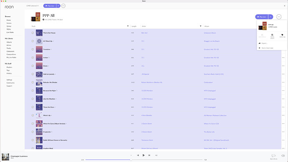Open three-dot menu for What's Up
288x162 pixels.
[x=283, y=115]
